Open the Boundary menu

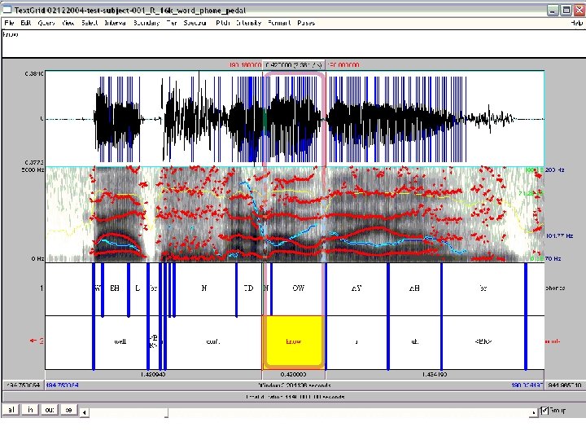click(x=146, y=24)
